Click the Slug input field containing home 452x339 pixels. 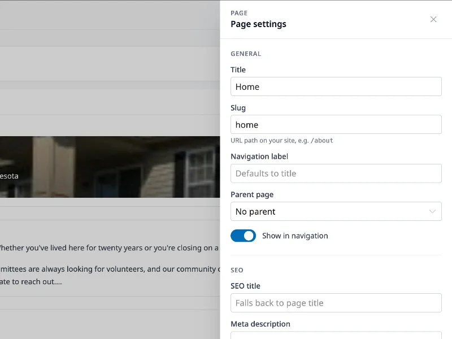pyautogui.click(x=336, y=124)
